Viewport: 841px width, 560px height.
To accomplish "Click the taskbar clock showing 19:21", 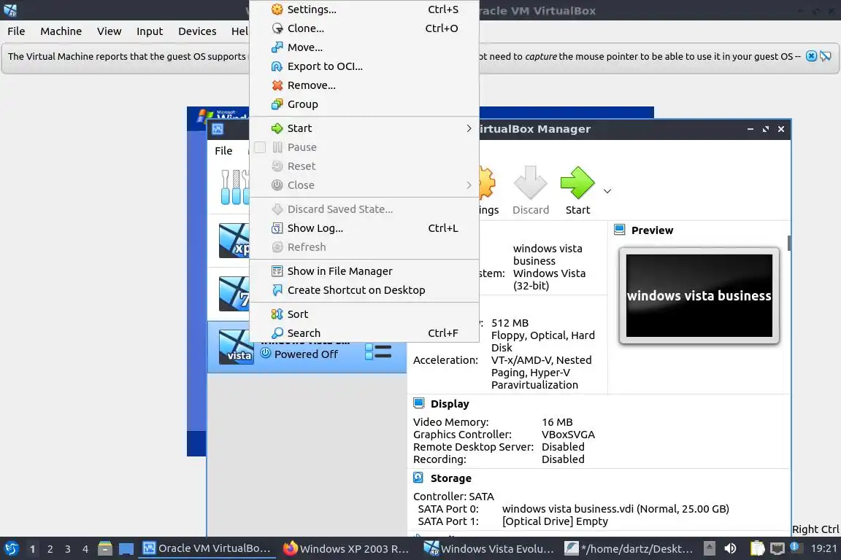I will point(823,549).
